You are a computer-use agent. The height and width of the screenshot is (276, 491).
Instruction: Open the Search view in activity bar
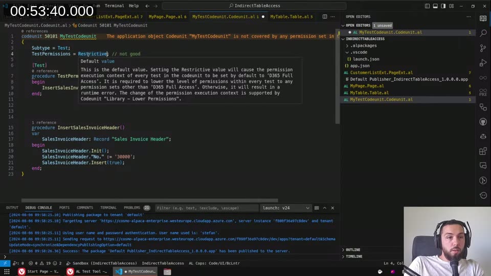point(483,33)
